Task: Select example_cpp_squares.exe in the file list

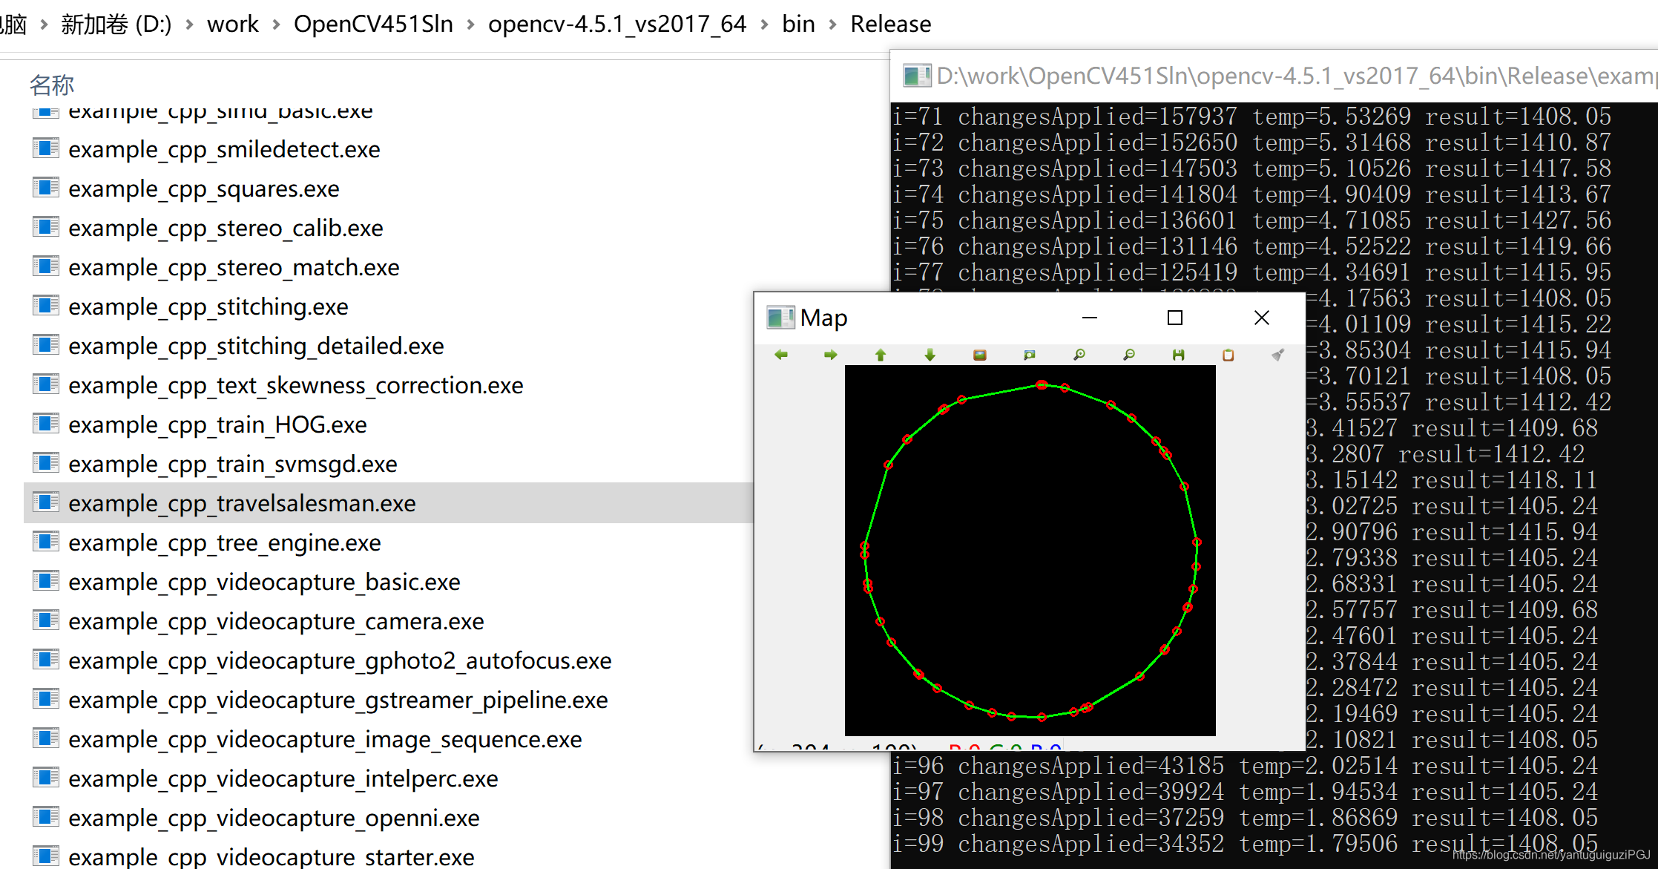Action: [203, 188]
